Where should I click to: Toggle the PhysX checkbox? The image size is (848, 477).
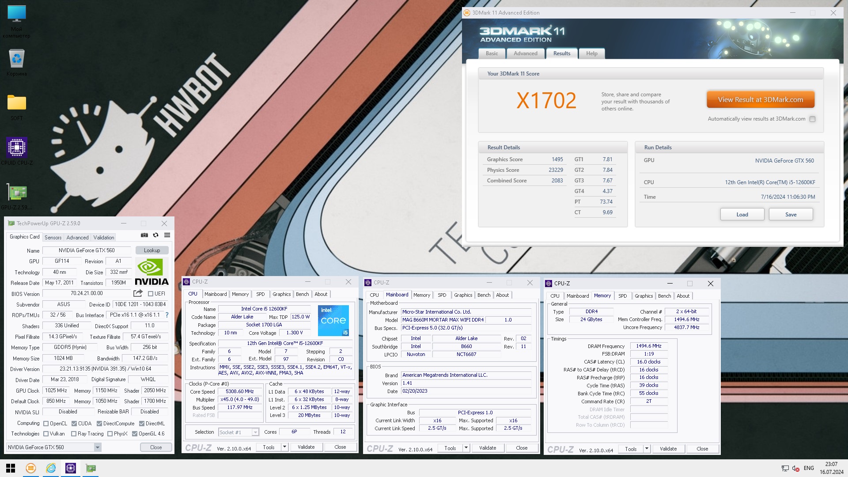pyautogui.click(x=110, y=434)
